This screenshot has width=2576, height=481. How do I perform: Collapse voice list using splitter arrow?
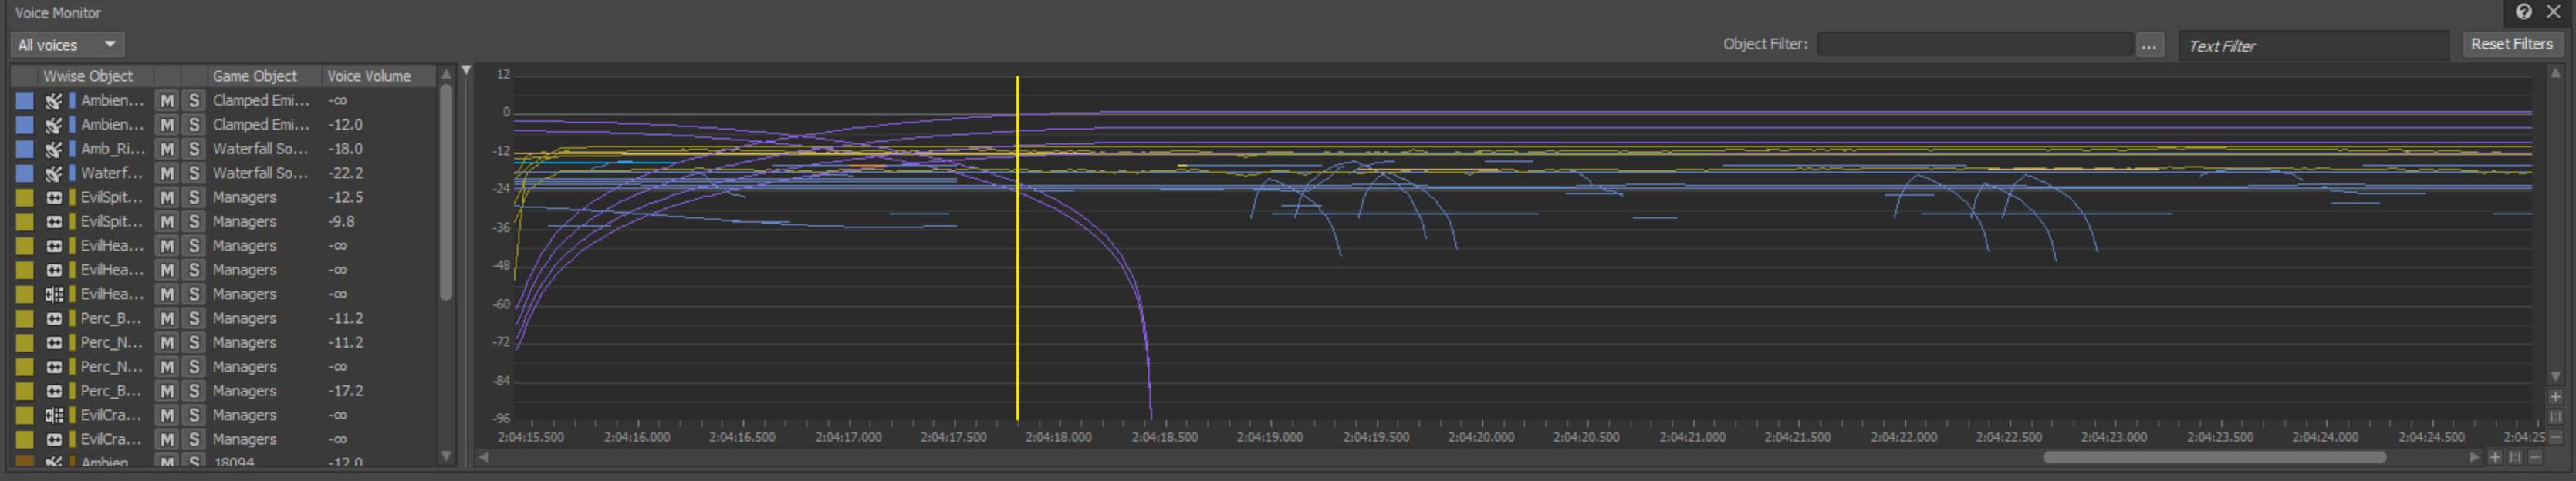(465, 71)
